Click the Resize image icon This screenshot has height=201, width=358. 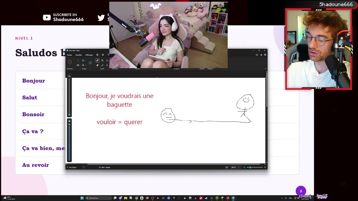point(90,63)
